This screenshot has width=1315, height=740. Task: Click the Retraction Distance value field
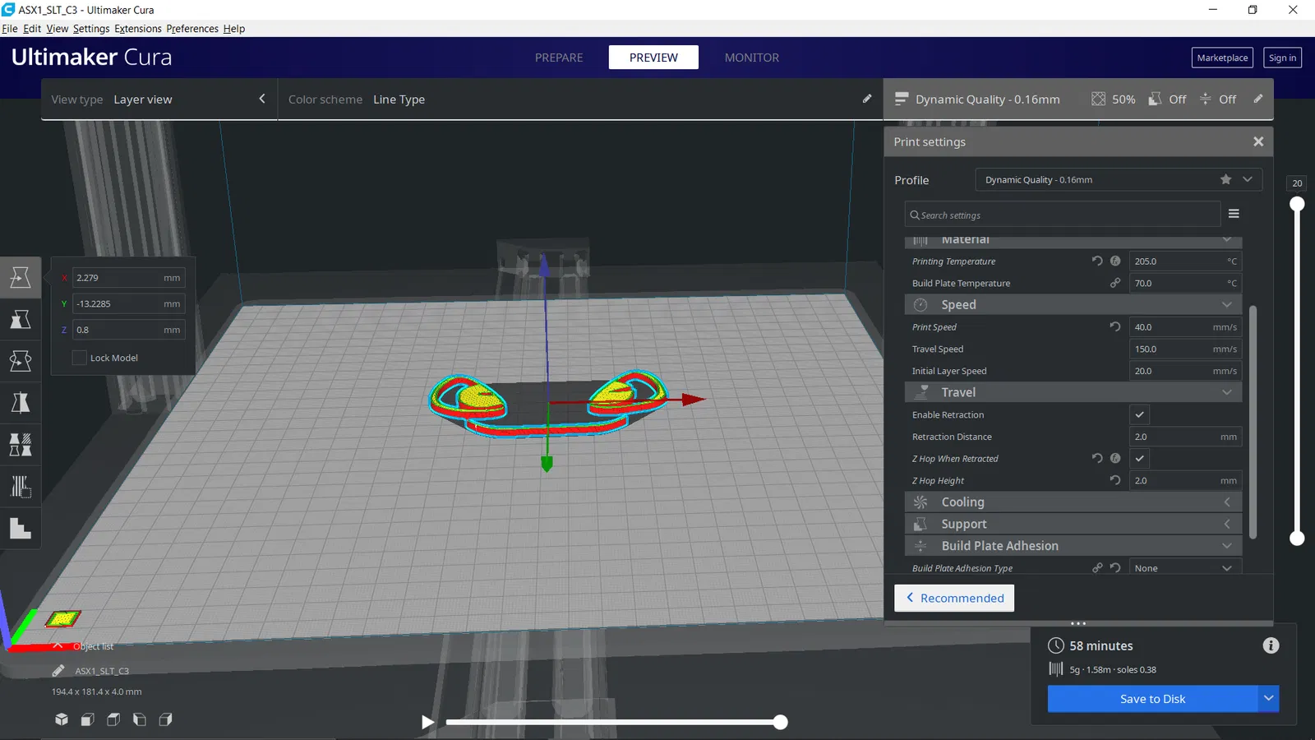(x=1185, y=437)
